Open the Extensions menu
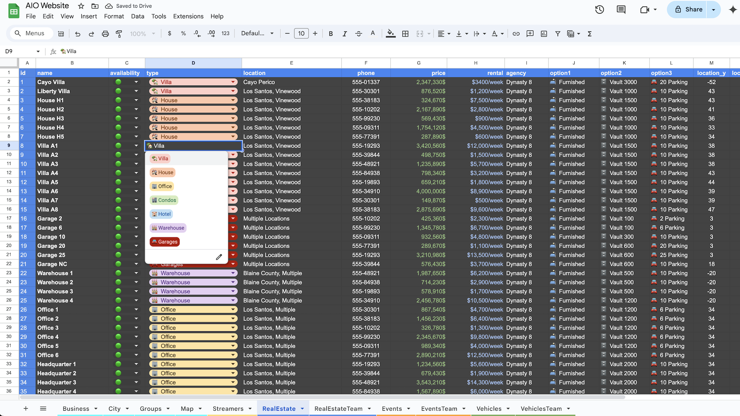740x416 pixels. click(188, 16)
